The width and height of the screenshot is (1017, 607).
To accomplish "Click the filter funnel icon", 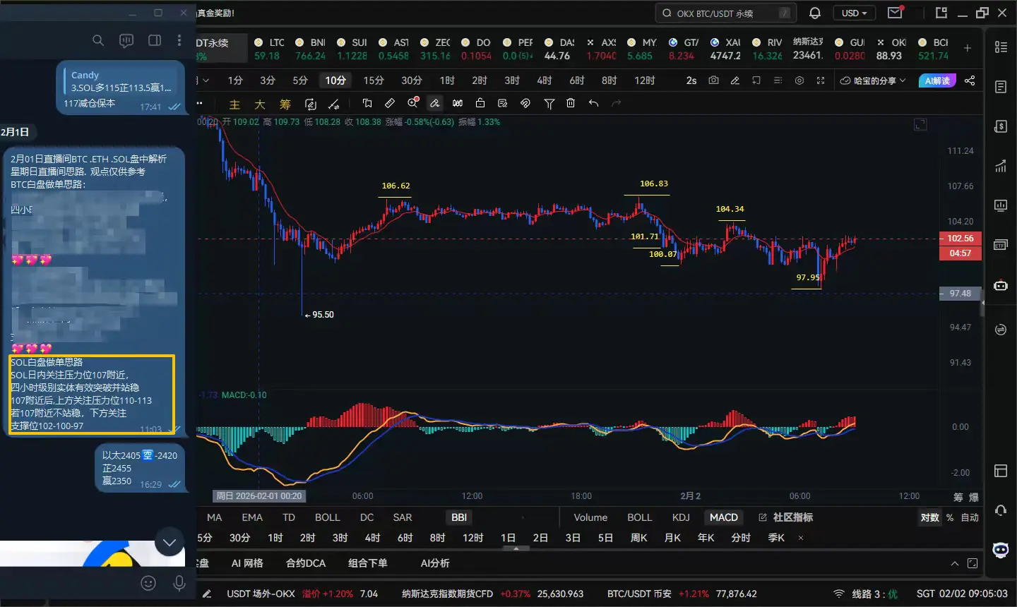I will click(549, 103).
